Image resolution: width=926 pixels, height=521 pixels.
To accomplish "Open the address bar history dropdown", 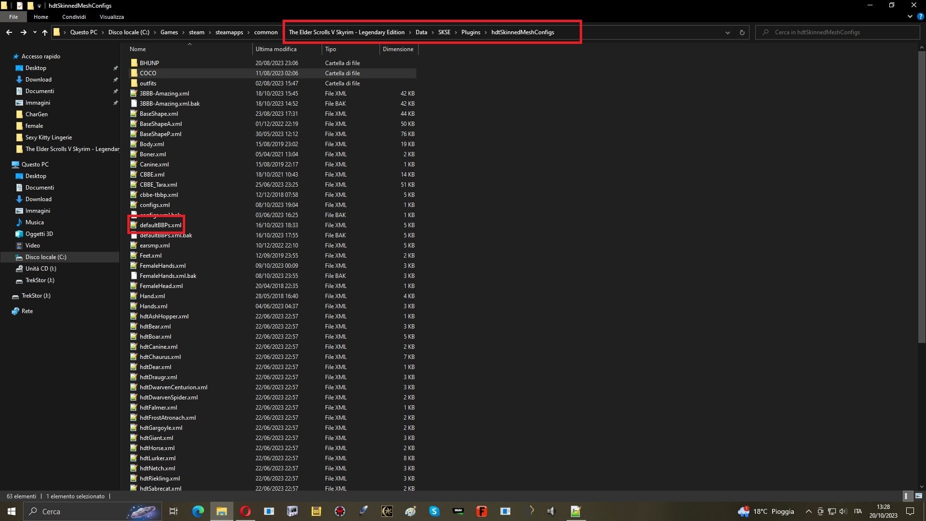I will pyautogui.click(x=727, y=32).
